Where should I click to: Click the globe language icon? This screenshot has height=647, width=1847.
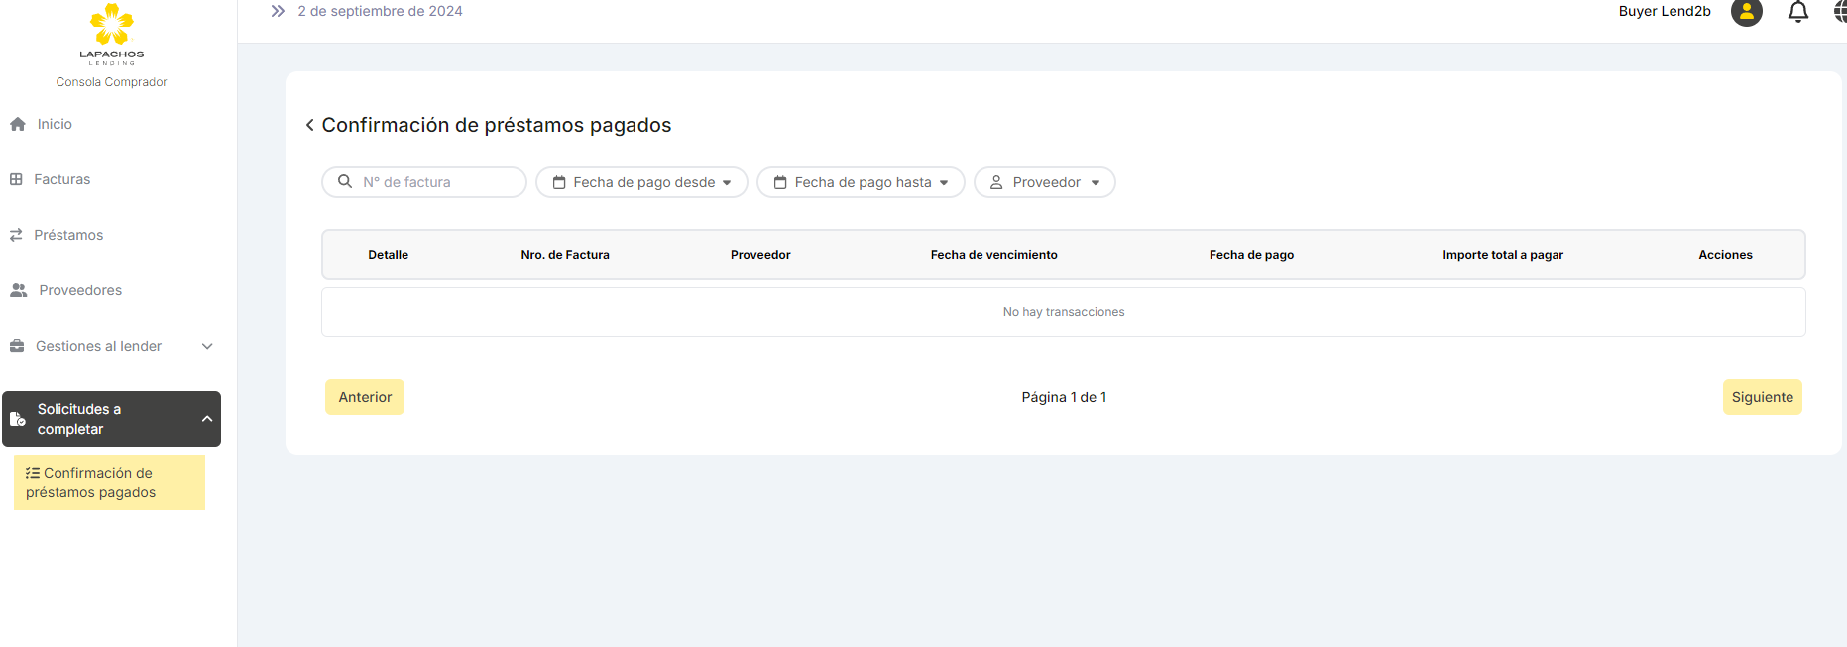point(1839,12)
